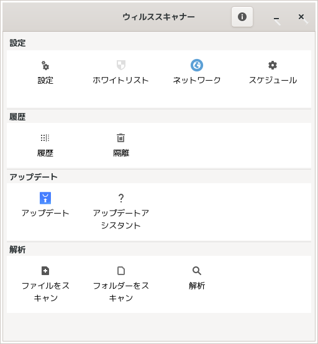Image resolution: width=318 pixels, height=344 pixels.
Task: Click the アップデートアシスタント text label
Action: 121,219
